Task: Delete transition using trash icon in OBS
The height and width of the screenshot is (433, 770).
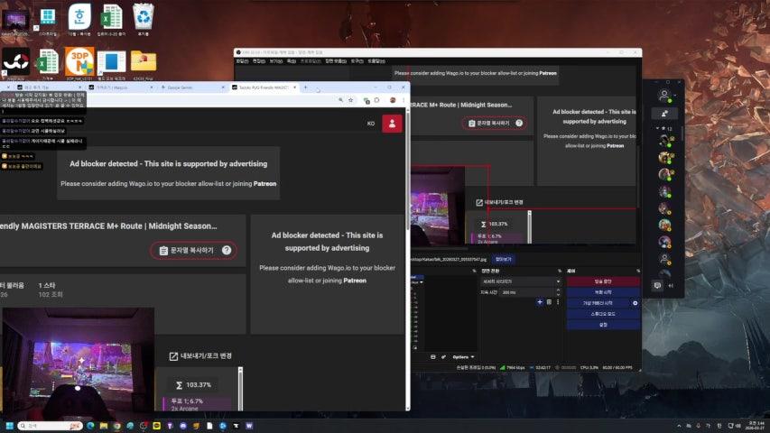Action: pos(548,302)
